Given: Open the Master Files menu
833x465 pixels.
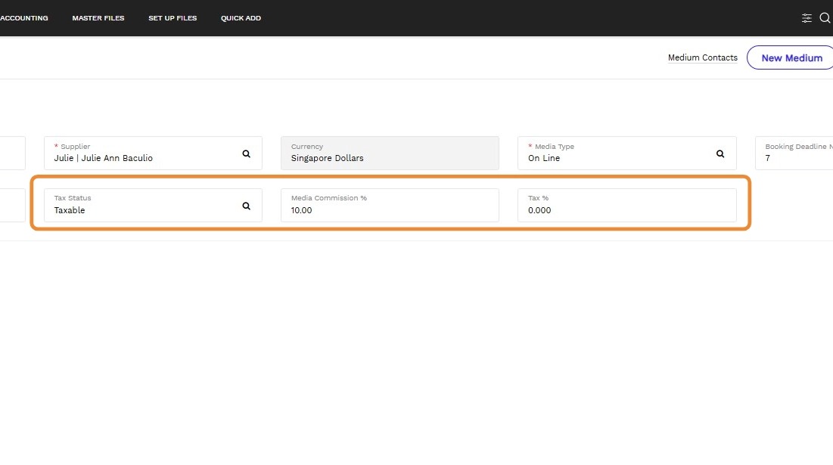Looking at the screenshot, I should 98,18.
